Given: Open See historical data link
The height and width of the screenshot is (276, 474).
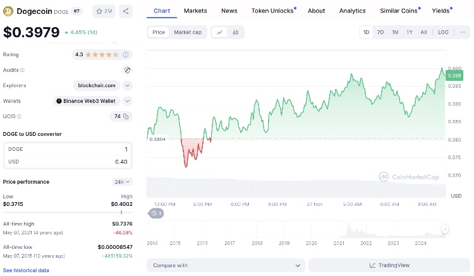Looking at the screenshot, I should (x=26, y=270).
